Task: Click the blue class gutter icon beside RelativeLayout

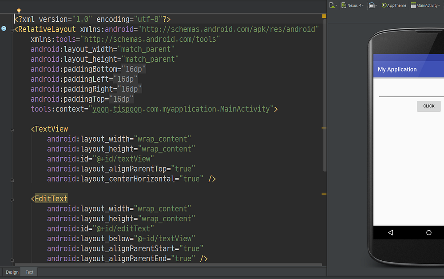Action: (x=4, y=28)
